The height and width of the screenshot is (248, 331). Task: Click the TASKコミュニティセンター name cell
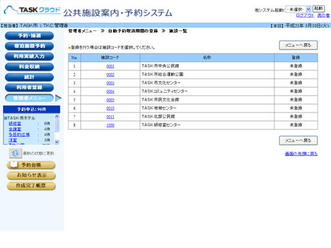[x=207, y=91]
